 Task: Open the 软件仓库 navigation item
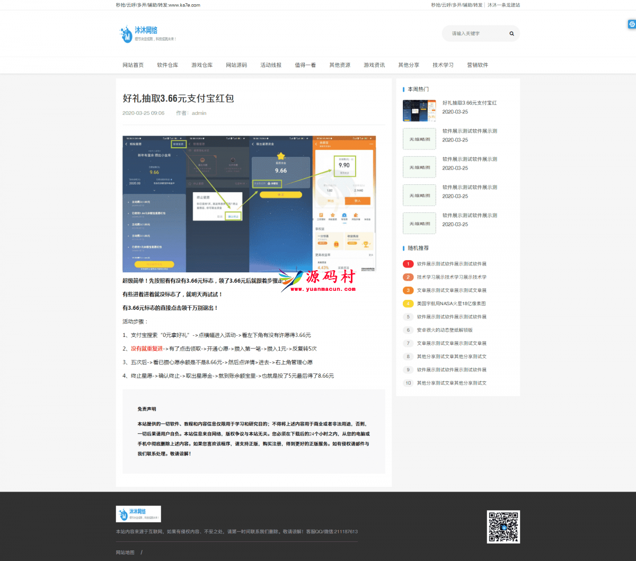click(x=167, y=65)
